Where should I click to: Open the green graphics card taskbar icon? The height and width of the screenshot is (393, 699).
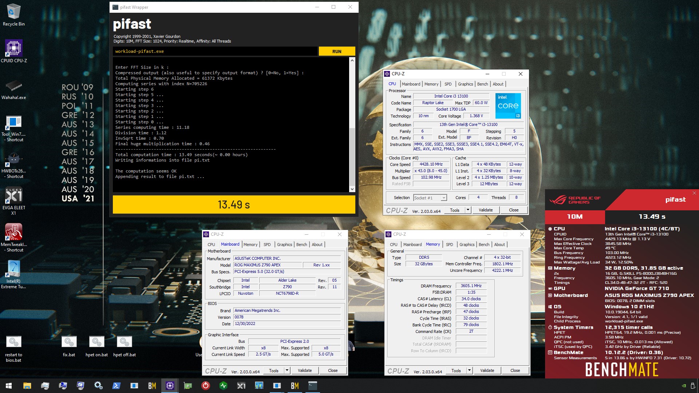188,386
